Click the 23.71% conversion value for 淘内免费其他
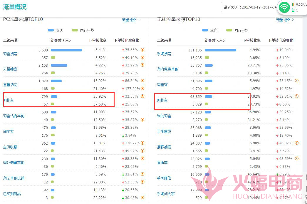The height and width of the screenshot is (204, 307). coord(254,65)
